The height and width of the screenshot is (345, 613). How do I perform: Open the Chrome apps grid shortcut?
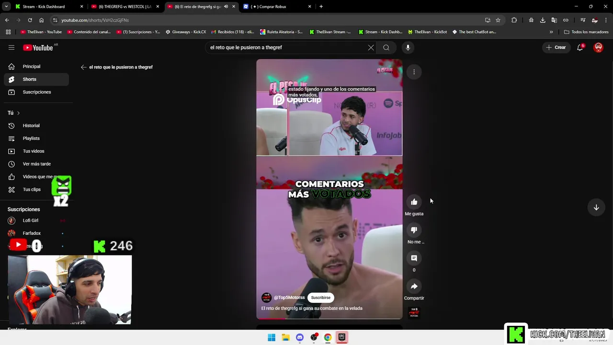(8, 32)
